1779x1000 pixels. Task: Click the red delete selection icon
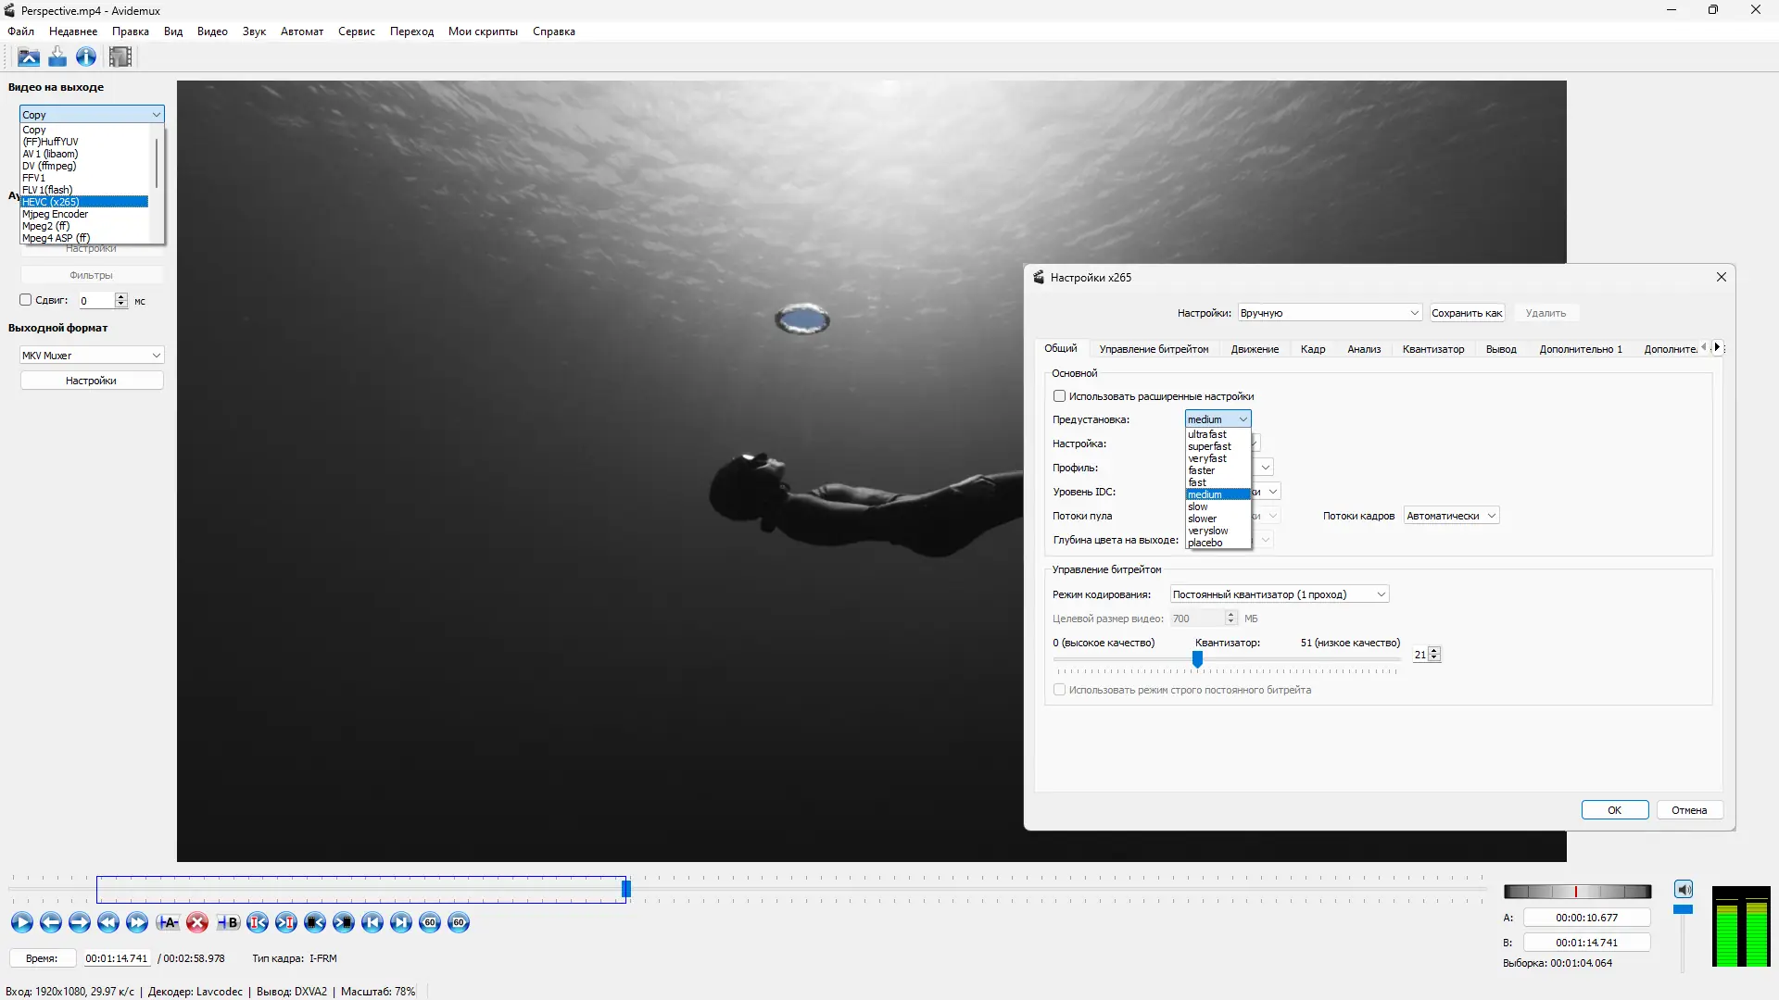(x=197, y=922)
